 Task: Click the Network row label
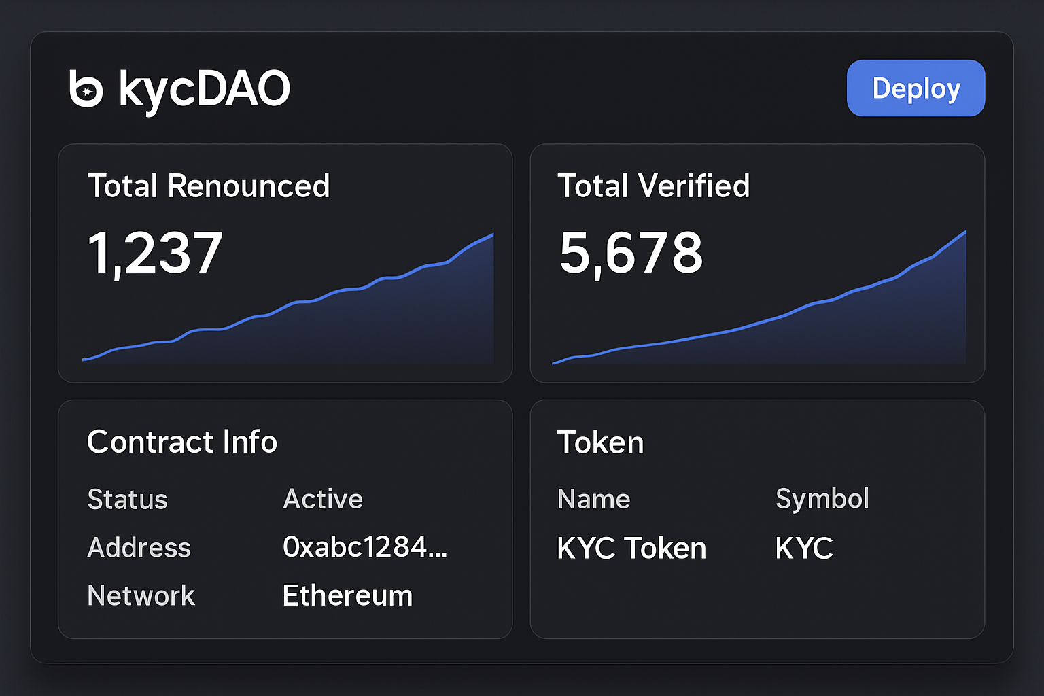pos(141,596)
